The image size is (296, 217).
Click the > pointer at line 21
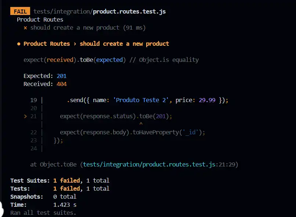25,116
